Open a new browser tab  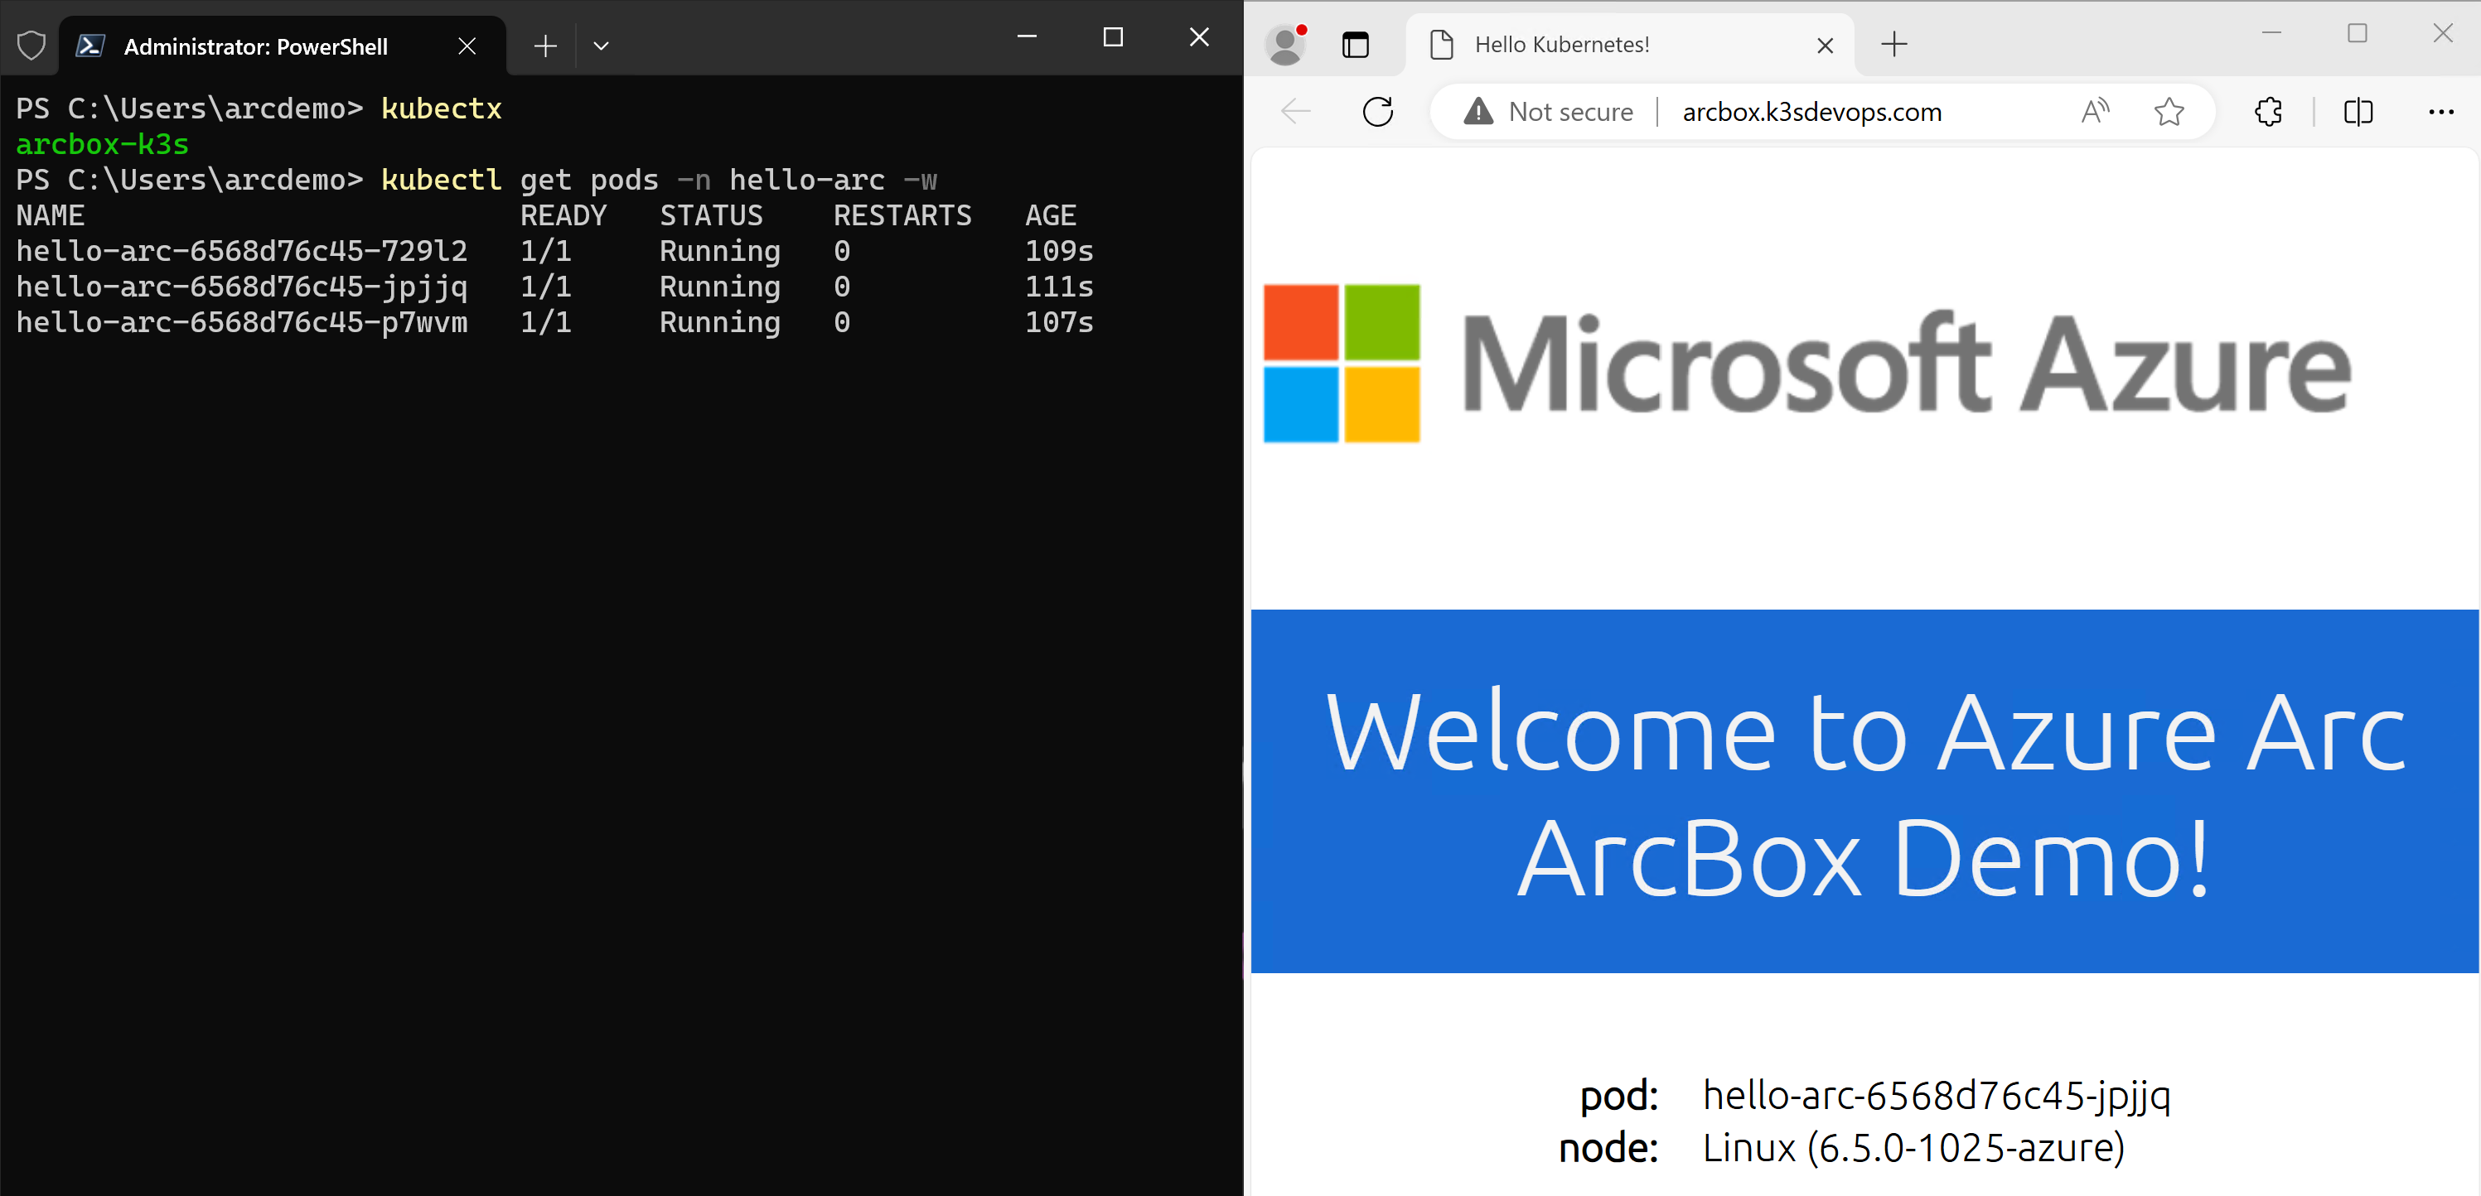coord(1893,44)
